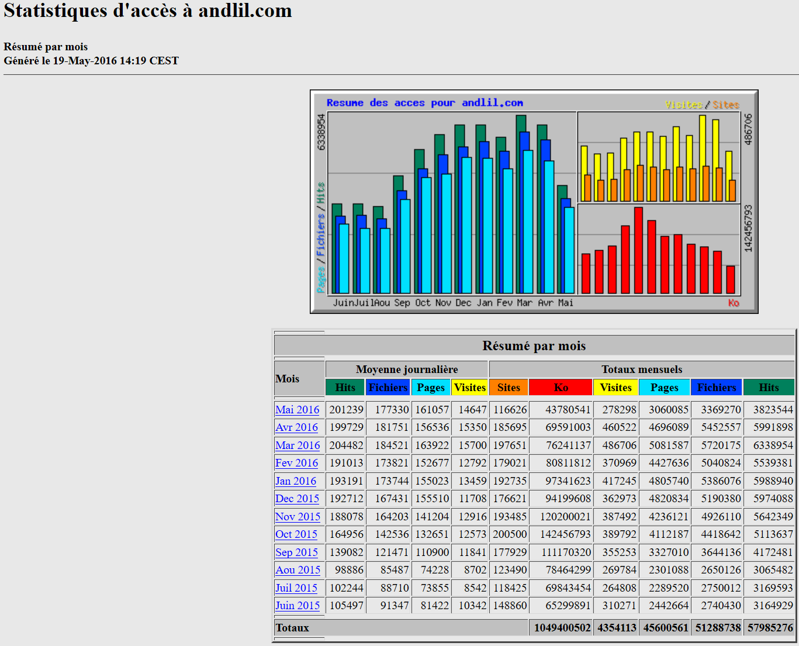This screenshot has width=799, height=646.
Task: Click the Mai 2016 monthly hits "3823544"
Action: click(x=773, y=410)
